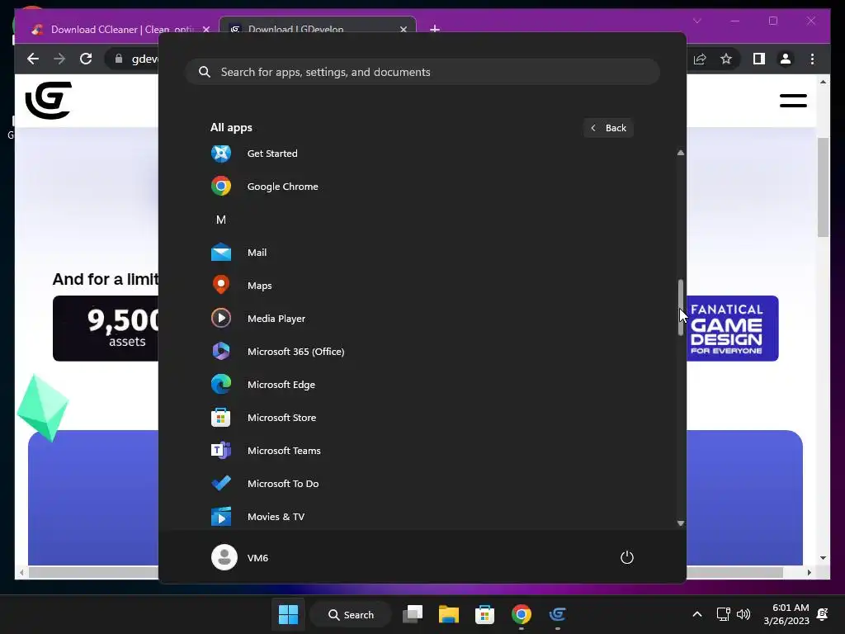
Task: Open GDevelop hamburger menu on webpage
Action: click(x=793, y=101)
